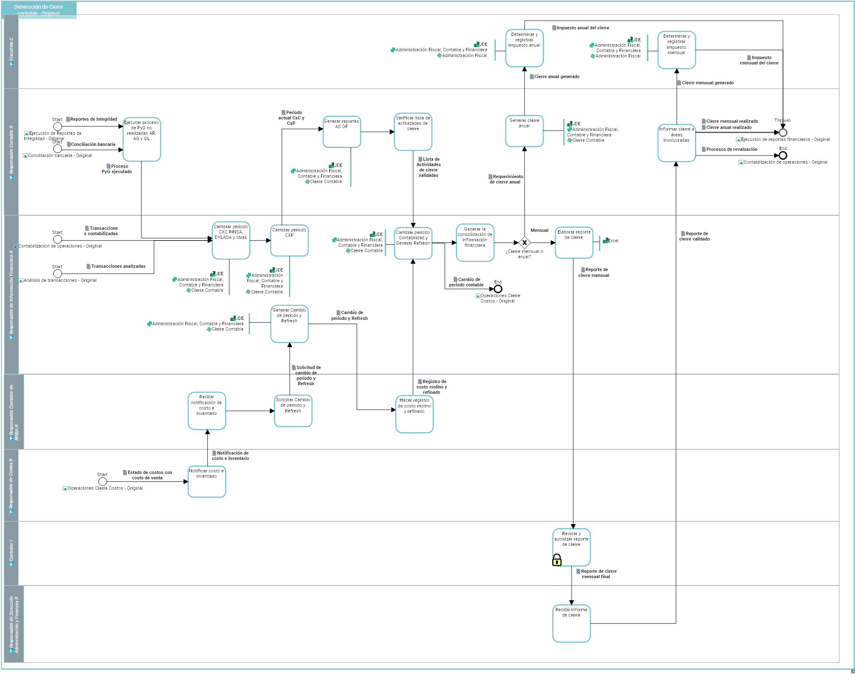Click the Reporte de cierre mensual final label
This screenshot has height=674, width=855.
point(596,574)
